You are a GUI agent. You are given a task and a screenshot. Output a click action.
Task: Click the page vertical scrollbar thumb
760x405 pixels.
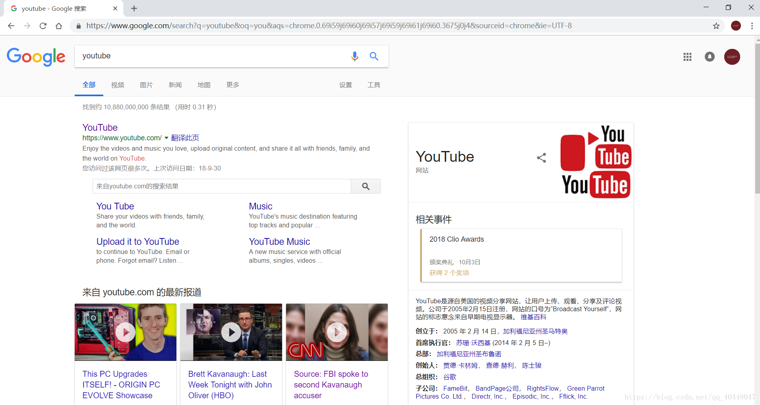click(757, 118)
